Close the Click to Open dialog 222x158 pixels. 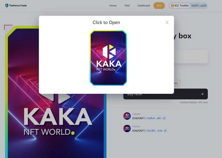click(x=167, y=22)
